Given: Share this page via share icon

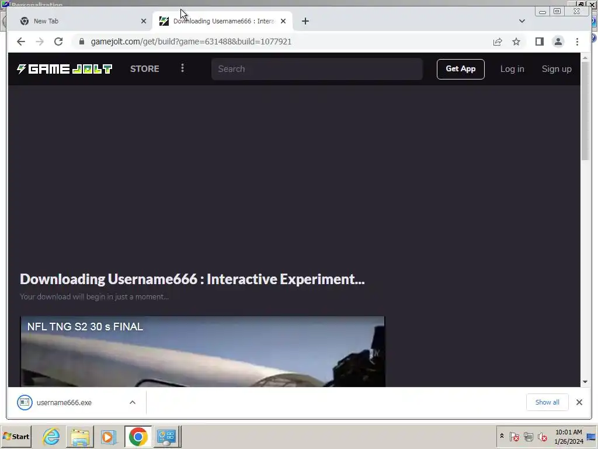Looking at the screenshot, I should coord(498,42).
